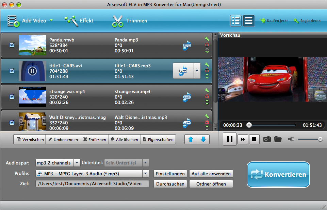Click the Ziel destination path field
Screen dimensions: 327x210
click(92, 183)
